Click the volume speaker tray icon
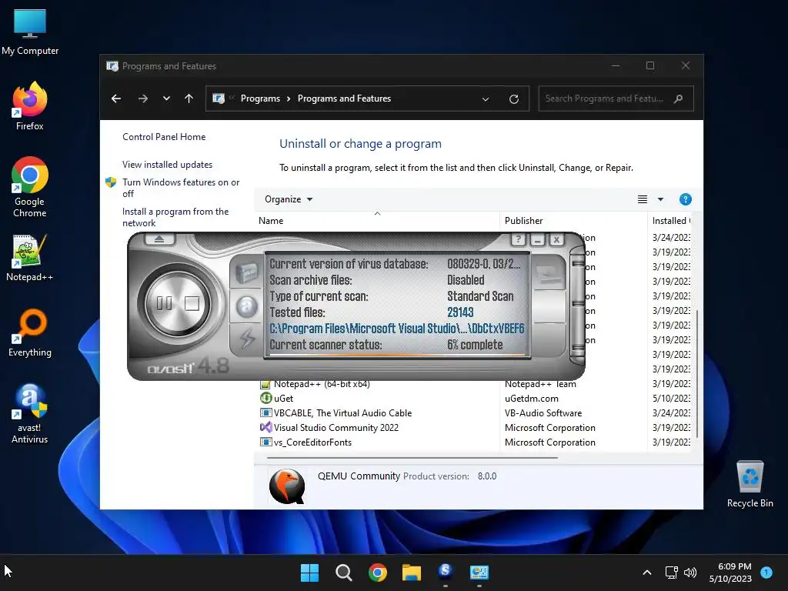Screen dimensions: 788x591 [x=690, y=573]
